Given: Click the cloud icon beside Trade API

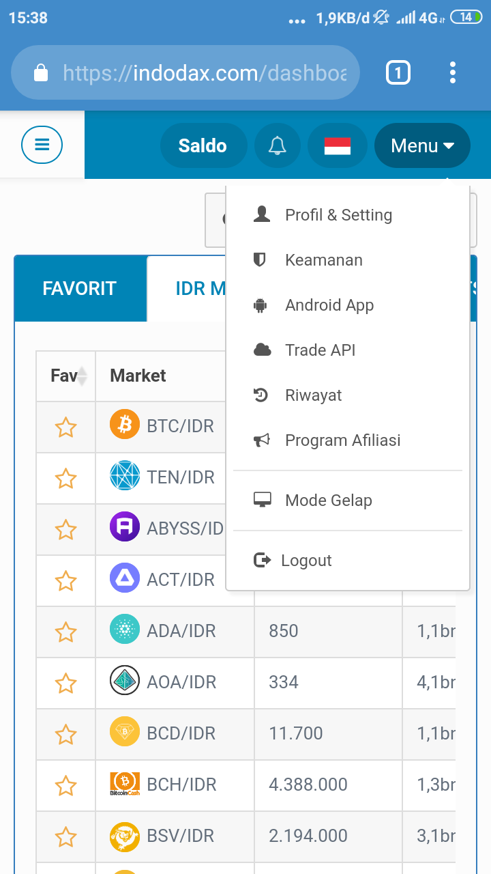Looking at the screenshot, I should coord(263,350).
